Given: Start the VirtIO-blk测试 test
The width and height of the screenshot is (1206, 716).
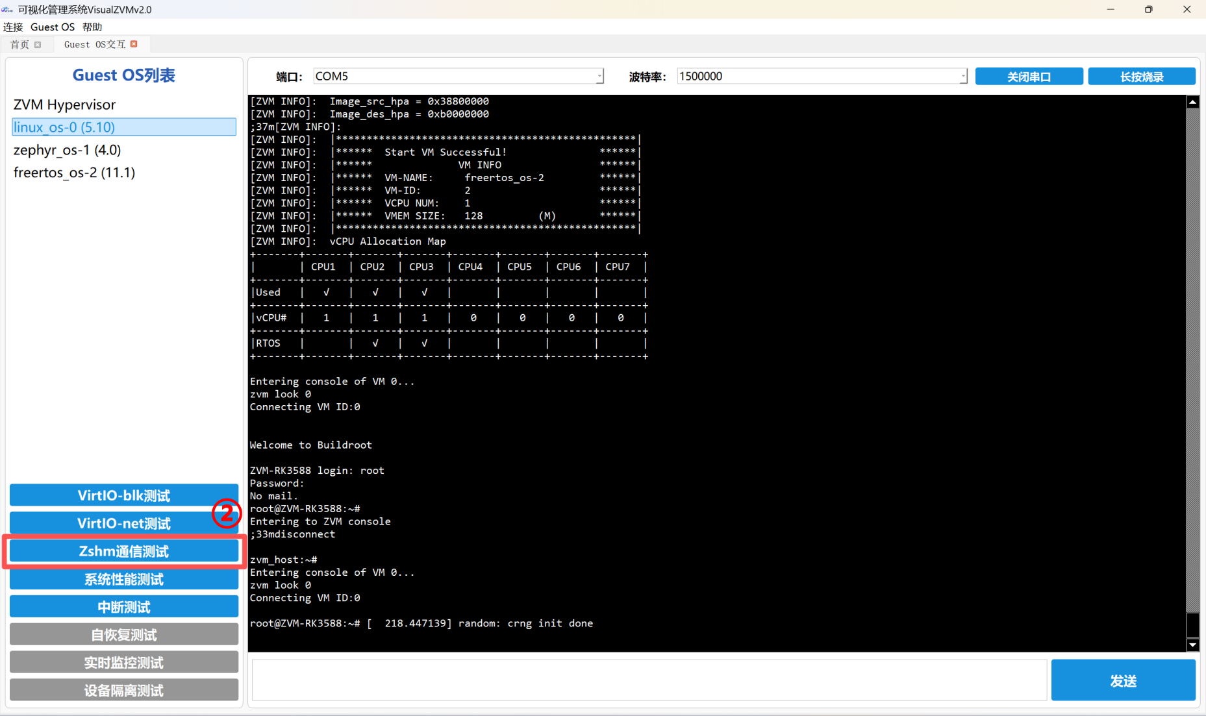Looking at the screenshot, I should [x=123, y=495].
